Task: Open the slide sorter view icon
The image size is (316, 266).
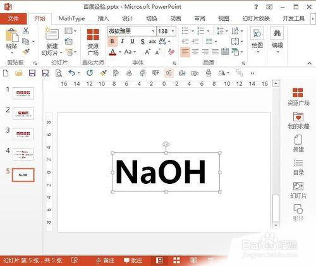Action: (x=176, y=260)
